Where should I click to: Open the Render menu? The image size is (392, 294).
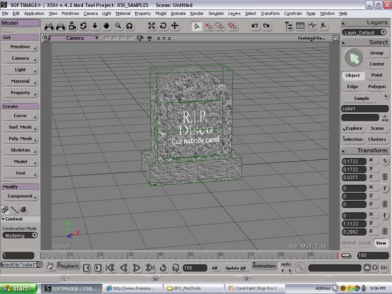[x=197, y=14]
